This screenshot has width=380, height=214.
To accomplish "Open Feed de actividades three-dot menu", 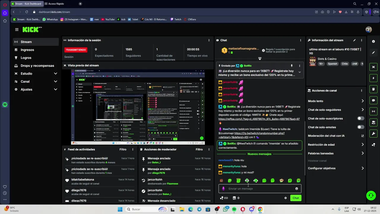I will tap(133, 150).
